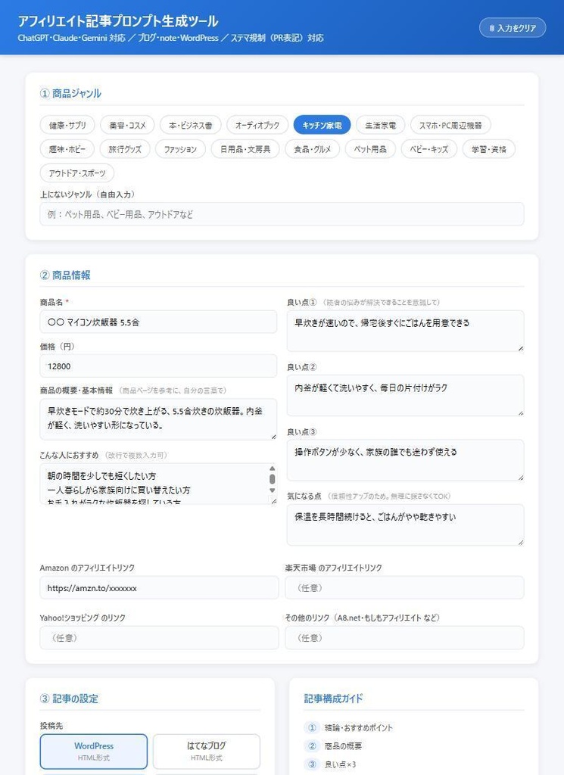Click the scrollbar thumb in こんな人におすすめ box
564x775 pixels.
[x=272, y=479]
